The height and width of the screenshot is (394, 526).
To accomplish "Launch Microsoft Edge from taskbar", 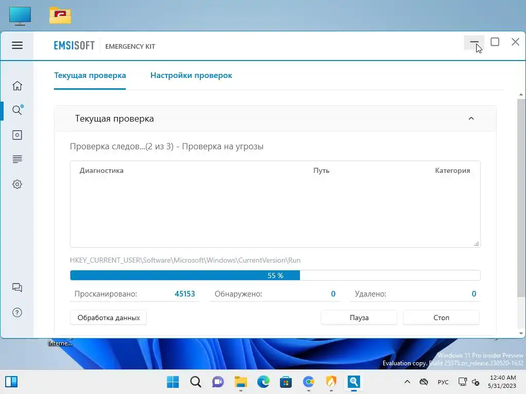I will [x=264, y=382].
